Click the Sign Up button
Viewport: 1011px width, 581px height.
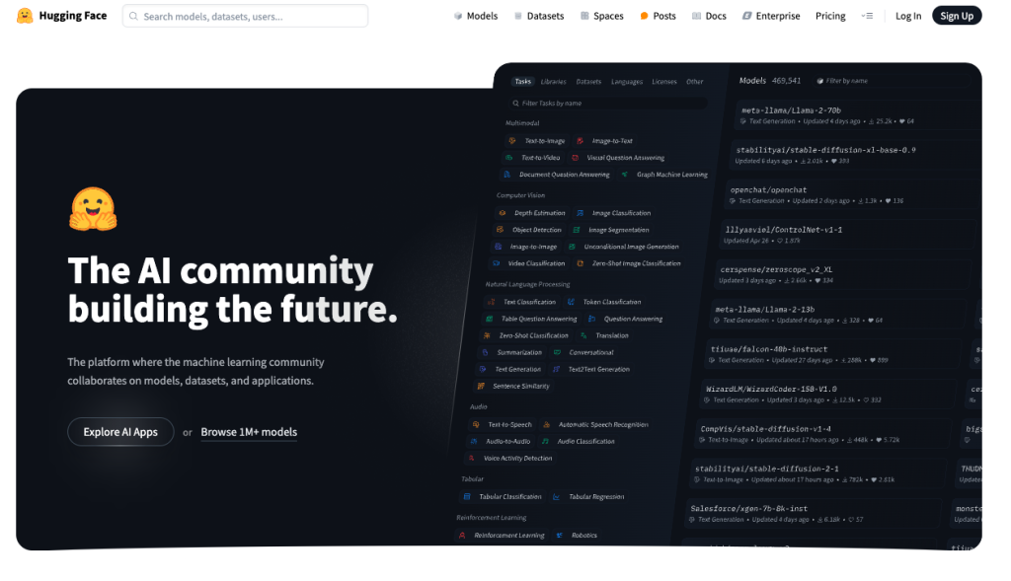(956, 16)
